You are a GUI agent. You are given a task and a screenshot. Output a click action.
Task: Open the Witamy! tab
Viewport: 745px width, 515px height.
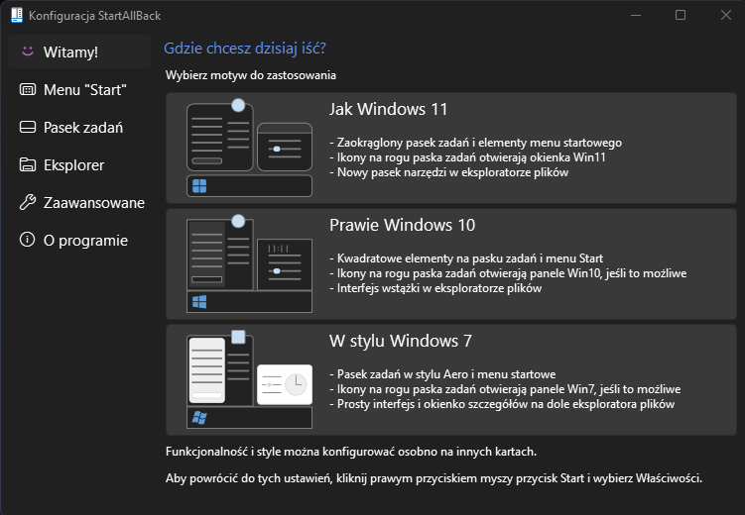pos(79,51)
